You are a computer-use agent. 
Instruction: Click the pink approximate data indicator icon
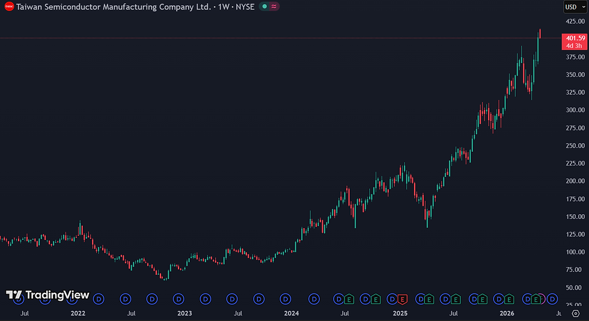[x=274, y=7]
